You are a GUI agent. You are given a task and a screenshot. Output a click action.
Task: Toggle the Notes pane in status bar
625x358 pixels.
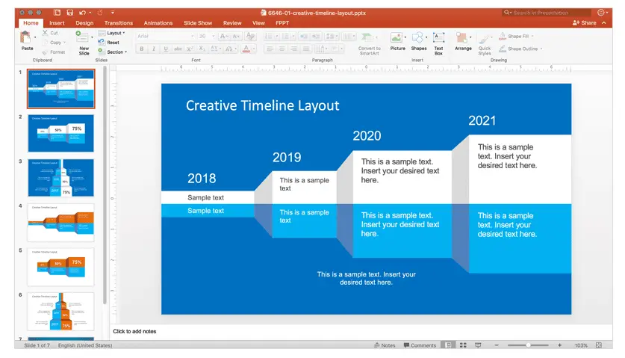point(385,345)
